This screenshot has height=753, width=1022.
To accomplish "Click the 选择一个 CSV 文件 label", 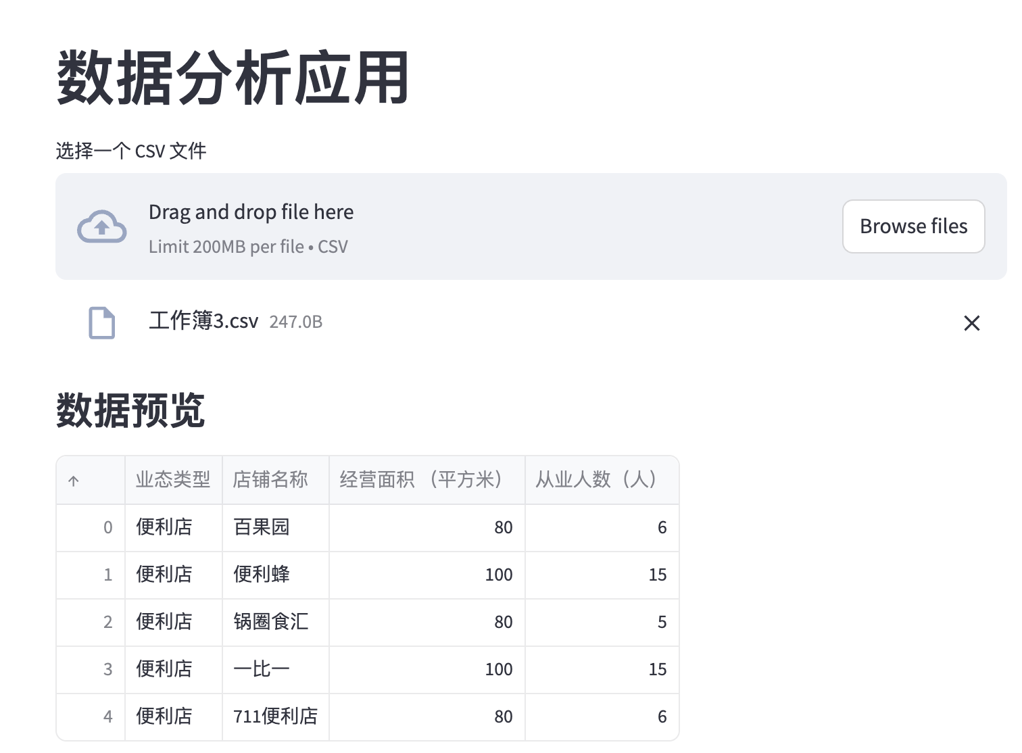I will tap(131, 151).
